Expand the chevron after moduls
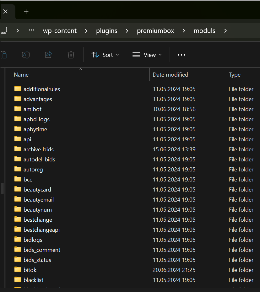 click(x=225, y=31)
